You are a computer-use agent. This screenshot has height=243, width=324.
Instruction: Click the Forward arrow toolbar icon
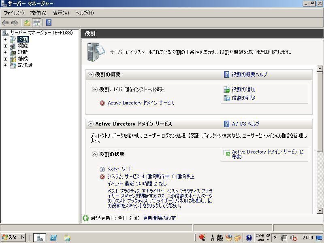(x=15, y=23)
